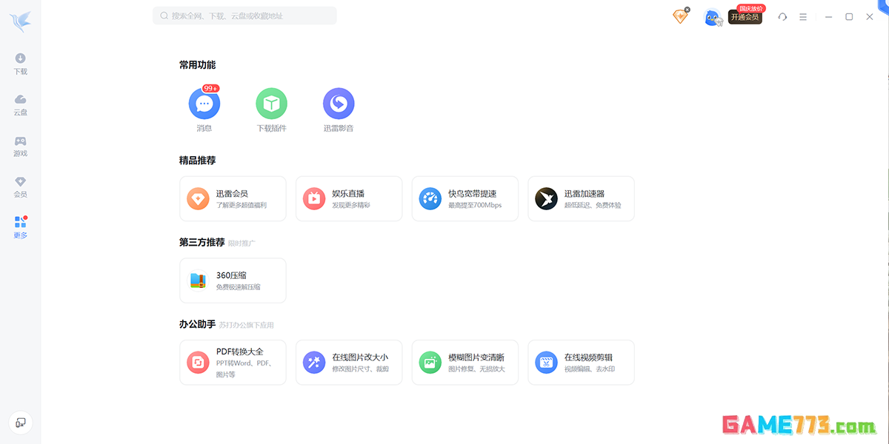Click the 国庆放价 promo badge

[751, 8]
